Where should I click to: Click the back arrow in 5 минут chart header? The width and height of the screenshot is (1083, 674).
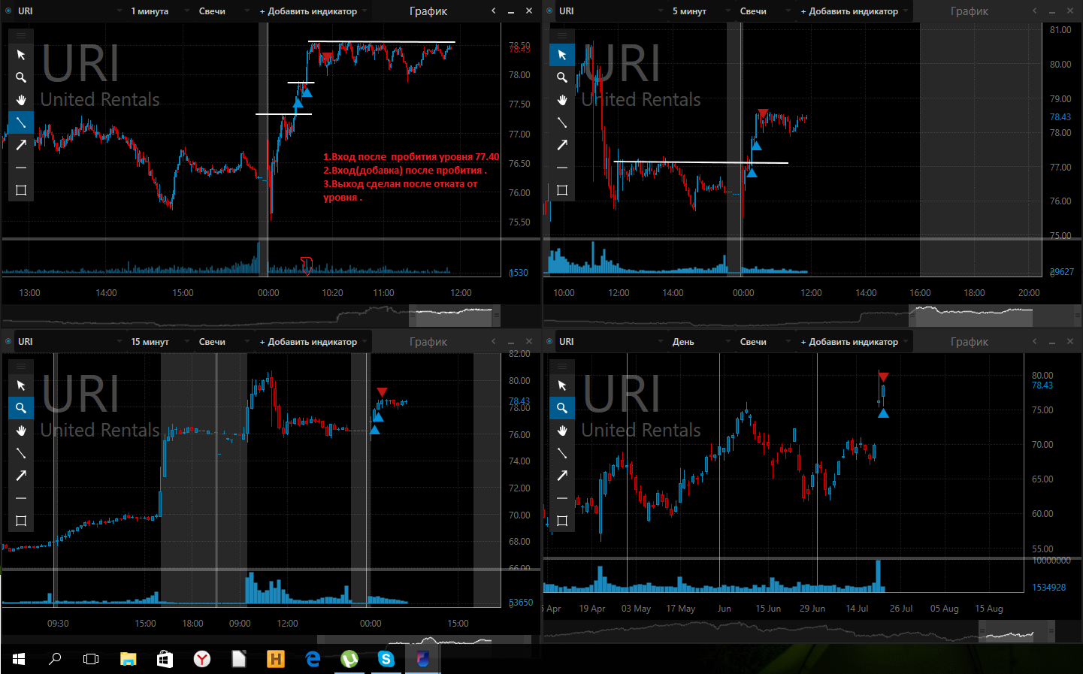coord(1035,11)
